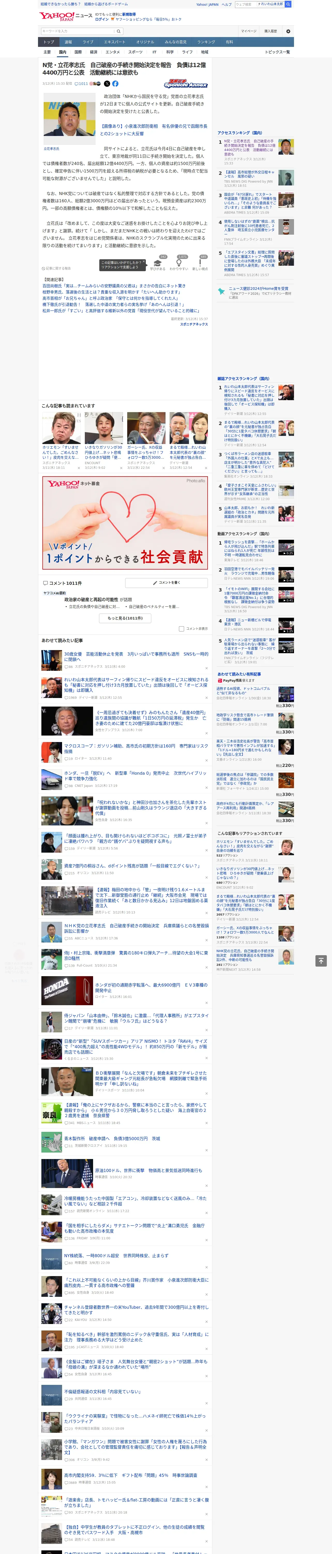
Task: Open related article 百田尚樹氏「実は…チームみらい
Action: point(114,286)
